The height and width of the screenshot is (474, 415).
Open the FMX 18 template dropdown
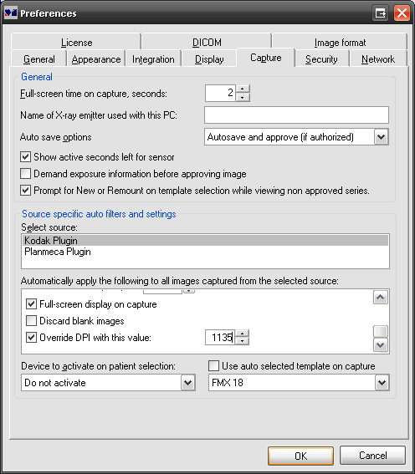[382, 383]
